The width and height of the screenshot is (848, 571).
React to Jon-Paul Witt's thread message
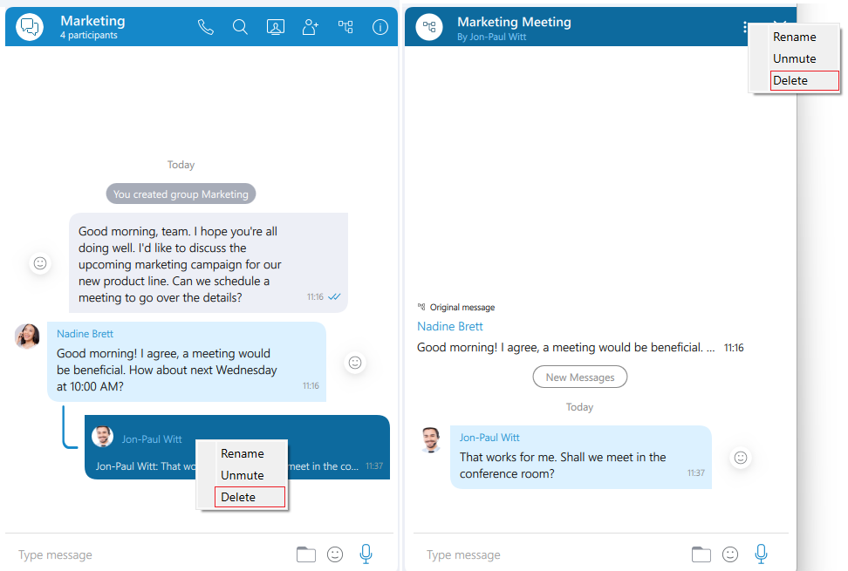[x=741, y=458]
